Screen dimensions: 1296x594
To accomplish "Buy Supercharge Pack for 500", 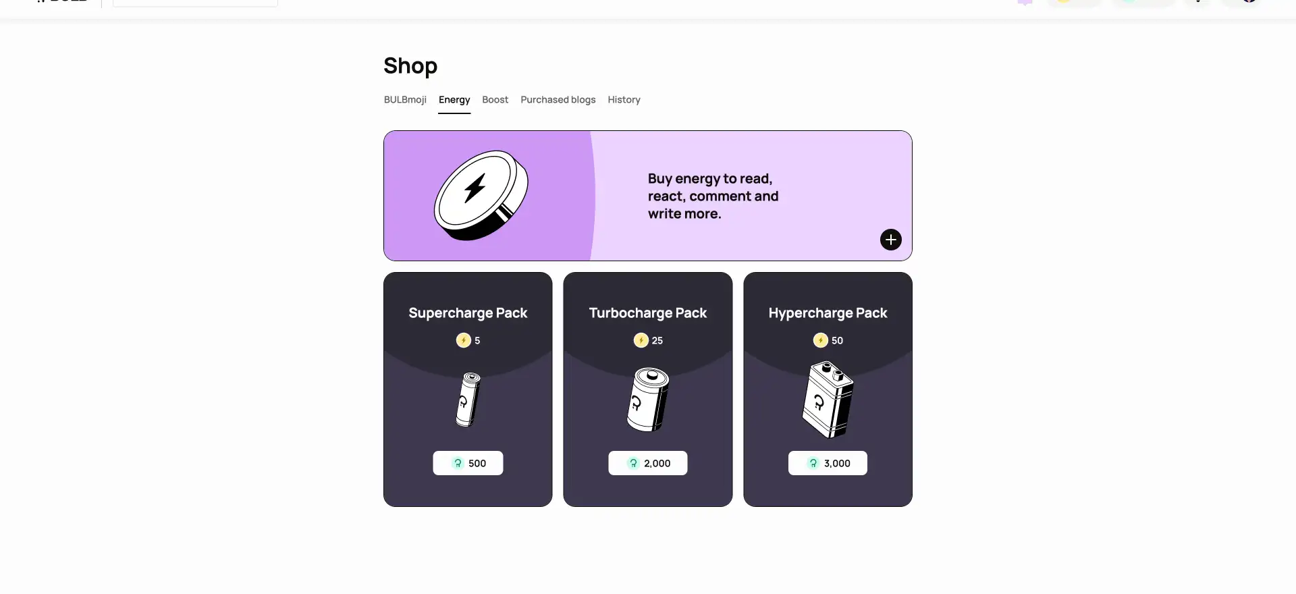I will click(x=468, y=463).
